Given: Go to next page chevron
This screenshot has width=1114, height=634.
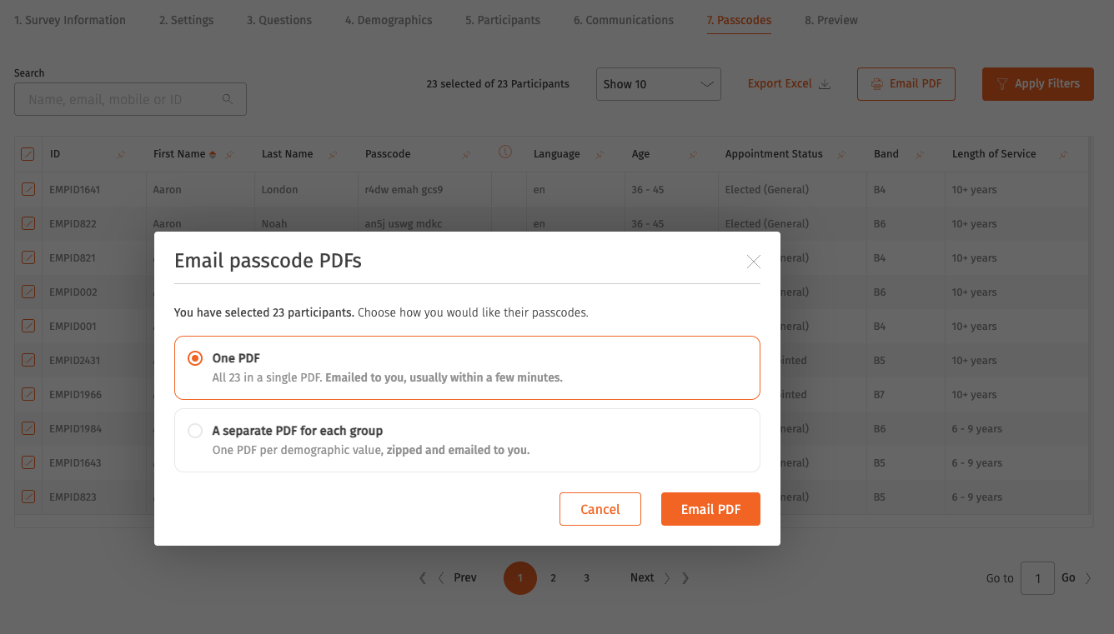Looking at the screenshot, I should click(667, 578).
